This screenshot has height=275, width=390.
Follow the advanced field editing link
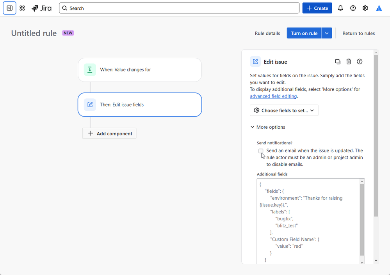tap(273, 96)
